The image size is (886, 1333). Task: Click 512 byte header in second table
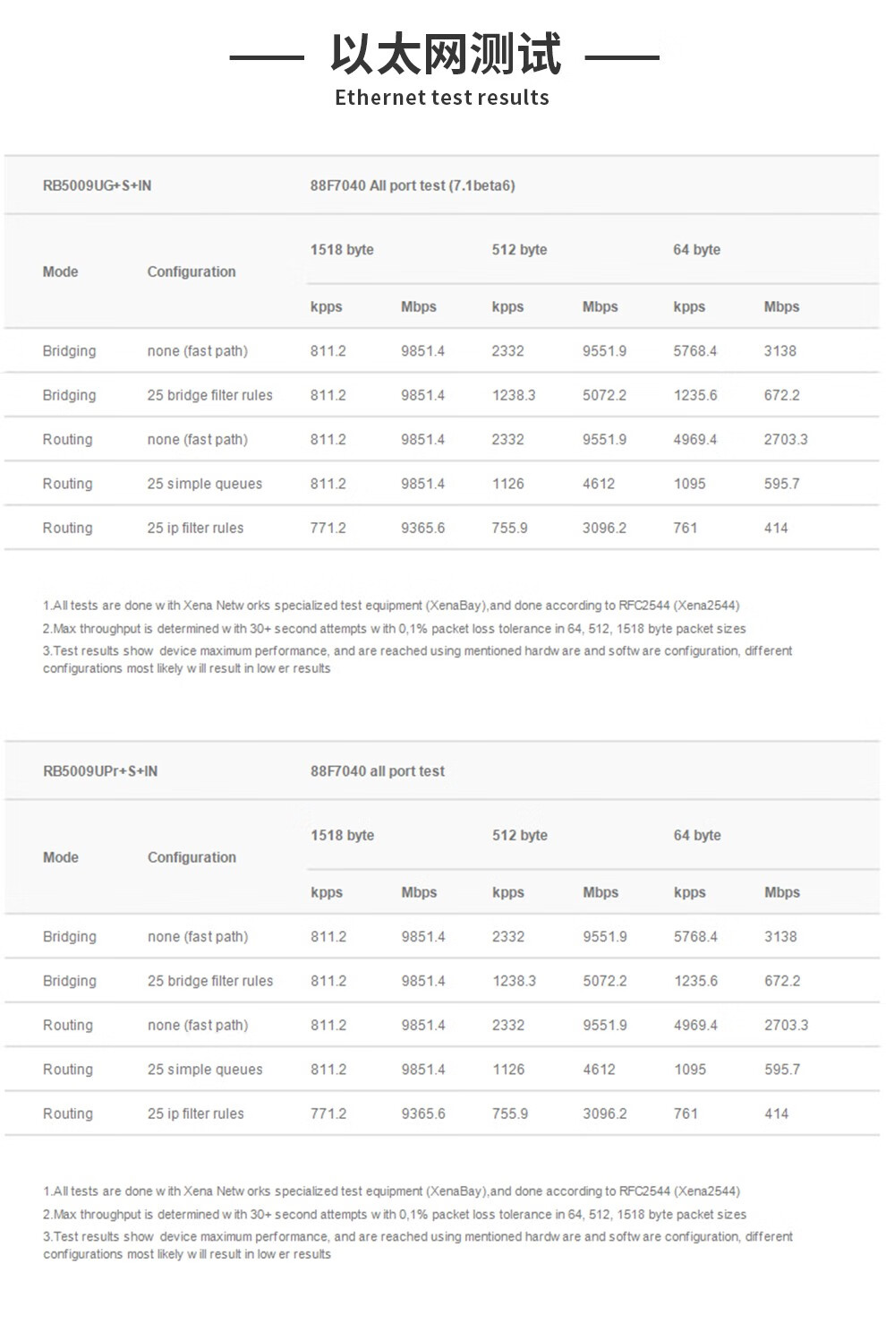pos(520,836)
